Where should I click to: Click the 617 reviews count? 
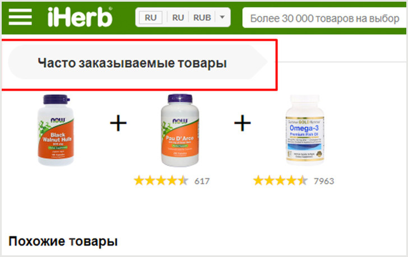point(202,181)
